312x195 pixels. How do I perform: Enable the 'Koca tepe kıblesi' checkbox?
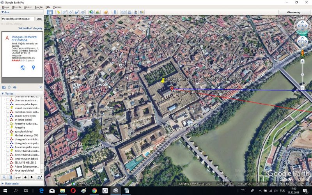(x=8, y=170)
